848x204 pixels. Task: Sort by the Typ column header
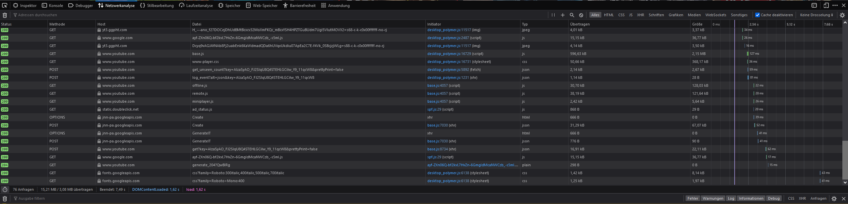point(544,24)
